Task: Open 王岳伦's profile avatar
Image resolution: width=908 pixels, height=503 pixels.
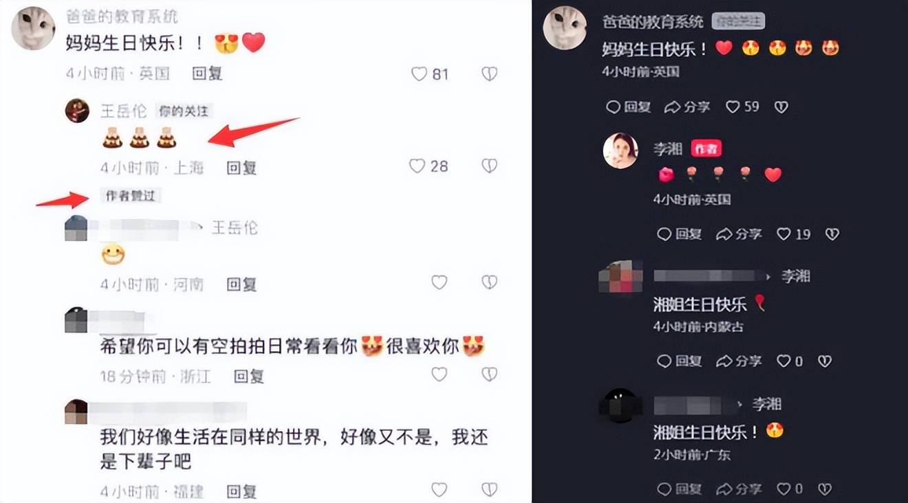Action: [x=77, y=110]
